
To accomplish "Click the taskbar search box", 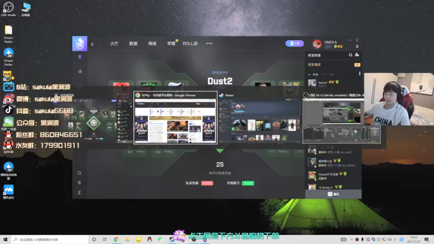I will [x=50, y=240].
